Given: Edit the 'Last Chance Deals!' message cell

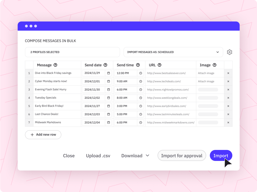Looking at the screenshot, I should click(x=57, y=114).
